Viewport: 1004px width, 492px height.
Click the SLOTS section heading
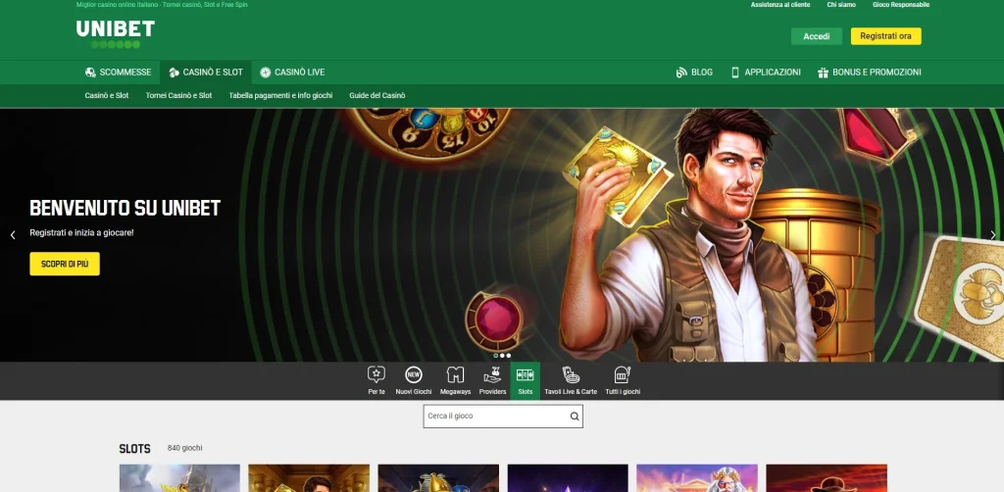click(x=134, y=449)
